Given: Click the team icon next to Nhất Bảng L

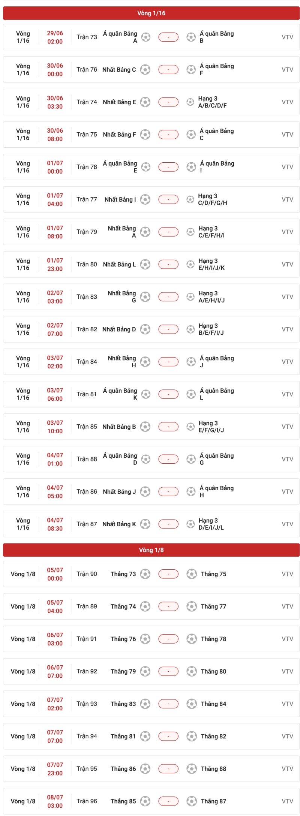Looking at the screenshot, I should (x=145, y=264).
